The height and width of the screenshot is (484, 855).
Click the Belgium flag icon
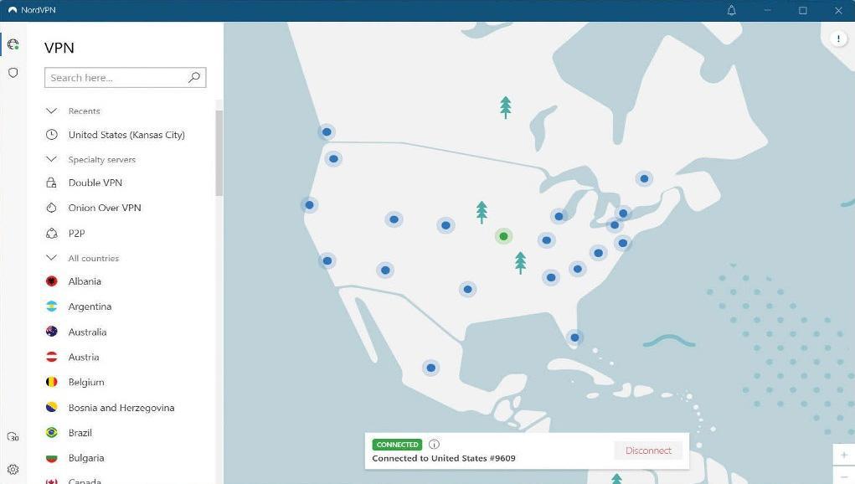pyautogui.click(x=52, y=382)
